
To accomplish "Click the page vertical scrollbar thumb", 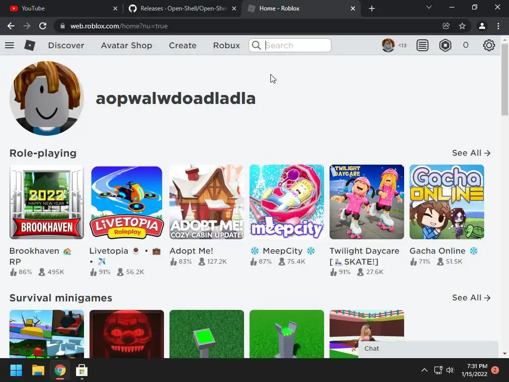I will point(505,80).
